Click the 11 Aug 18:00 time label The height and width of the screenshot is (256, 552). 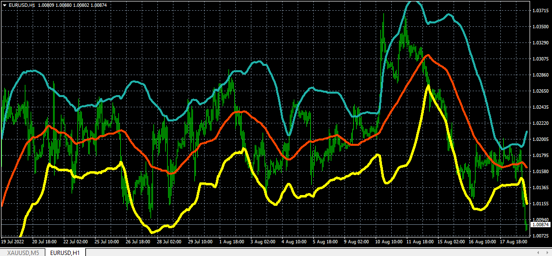tap(419, 242)
